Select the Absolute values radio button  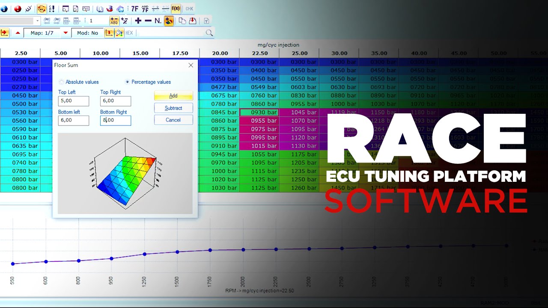click(62, 82)
